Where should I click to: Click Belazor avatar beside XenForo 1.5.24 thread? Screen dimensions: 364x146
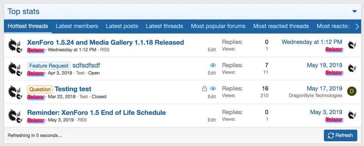point(15,45)
